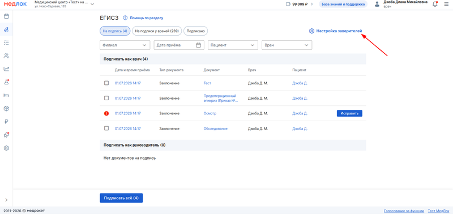This screenshot has height=214, width=453.
Task: Tick the checkbox for the Обследование document
Action: click(x=106, y=128)
